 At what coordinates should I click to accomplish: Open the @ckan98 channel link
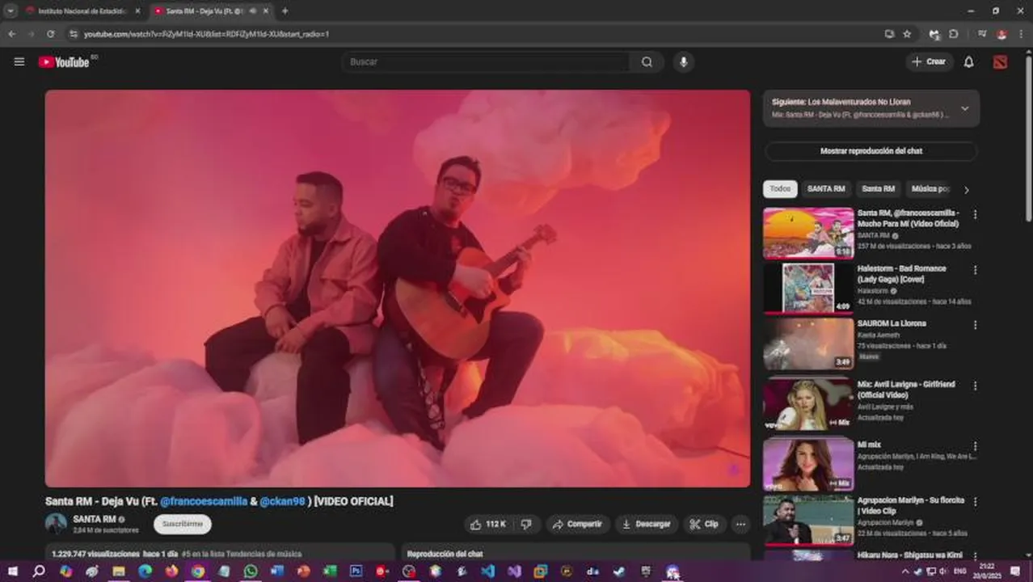tap(282, 501)
